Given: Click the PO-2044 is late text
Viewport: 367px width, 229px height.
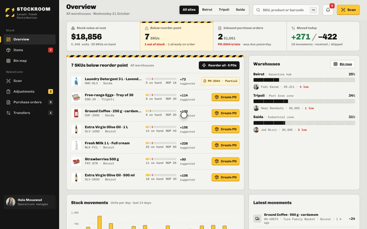Looking at the screenshot, I should [x=229, y=44].
